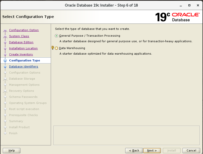Image resolution: width=203 pixels, height=154 pixels.
Task: Select the Data Warehousing radio button
Action: (x=56, y=48)
